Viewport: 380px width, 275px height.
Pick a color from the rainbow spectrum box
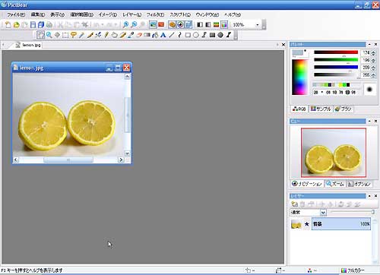click(300, 77)
